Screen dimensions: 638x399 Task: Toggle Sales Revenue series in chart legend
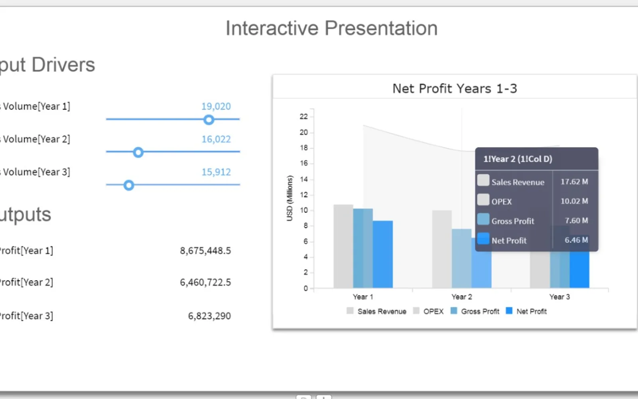coord(376,311)
